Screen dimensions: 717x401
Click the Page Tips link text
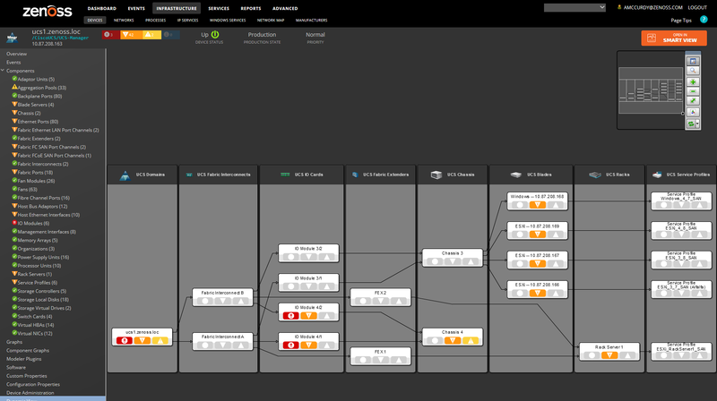point(681,20)
